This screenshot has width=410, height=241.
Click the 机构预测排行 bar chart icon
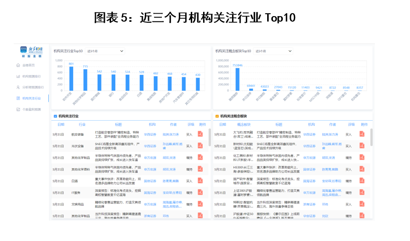click(x=18, y=76)
